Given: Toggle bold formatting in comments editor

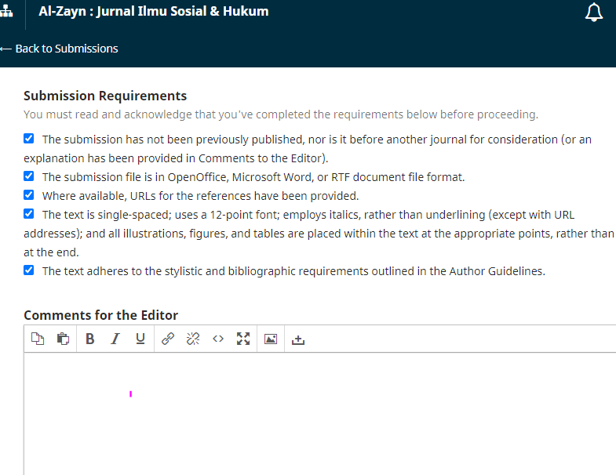Looking at the screenshot, I should click(x=89, y=339).
